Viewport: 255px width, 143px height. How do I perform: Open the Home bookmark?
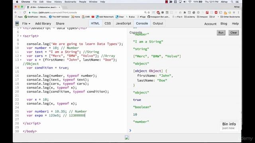[76, 17]
